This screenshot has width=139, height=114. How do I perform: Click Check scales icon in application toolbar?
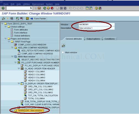click(3, 19)
